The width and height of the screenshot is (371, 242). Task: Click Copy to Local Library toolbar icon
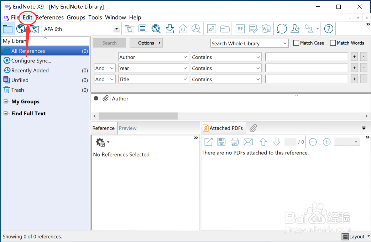(x=130, y=29)
